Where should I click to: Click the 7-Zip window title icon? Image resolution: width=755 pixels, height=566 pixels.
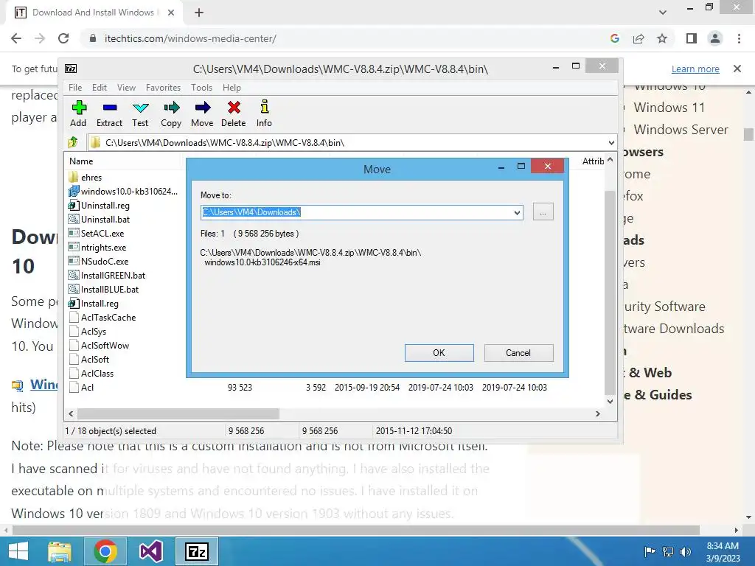pos(71,69)
